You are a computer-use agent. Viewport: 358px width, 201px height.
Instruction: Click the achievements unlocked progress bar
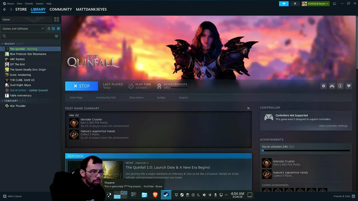pos(306,151)
